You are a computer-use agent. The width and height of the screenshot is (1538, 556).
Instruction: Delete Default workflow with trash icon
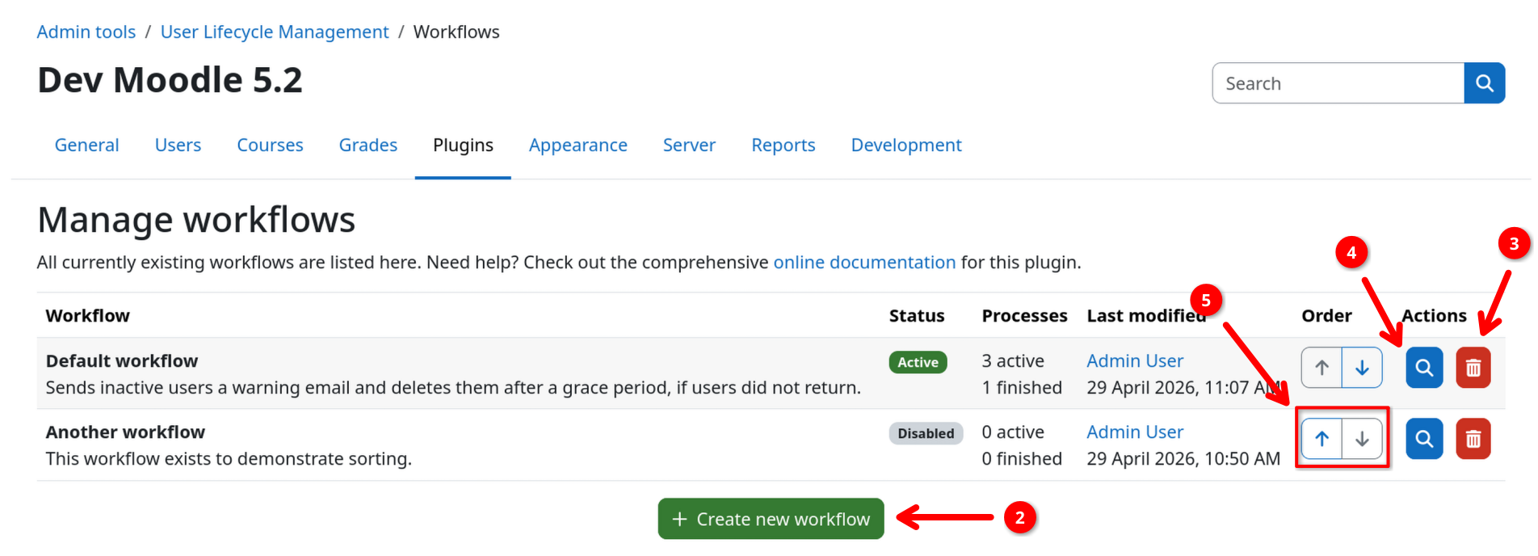[1473, 368]
